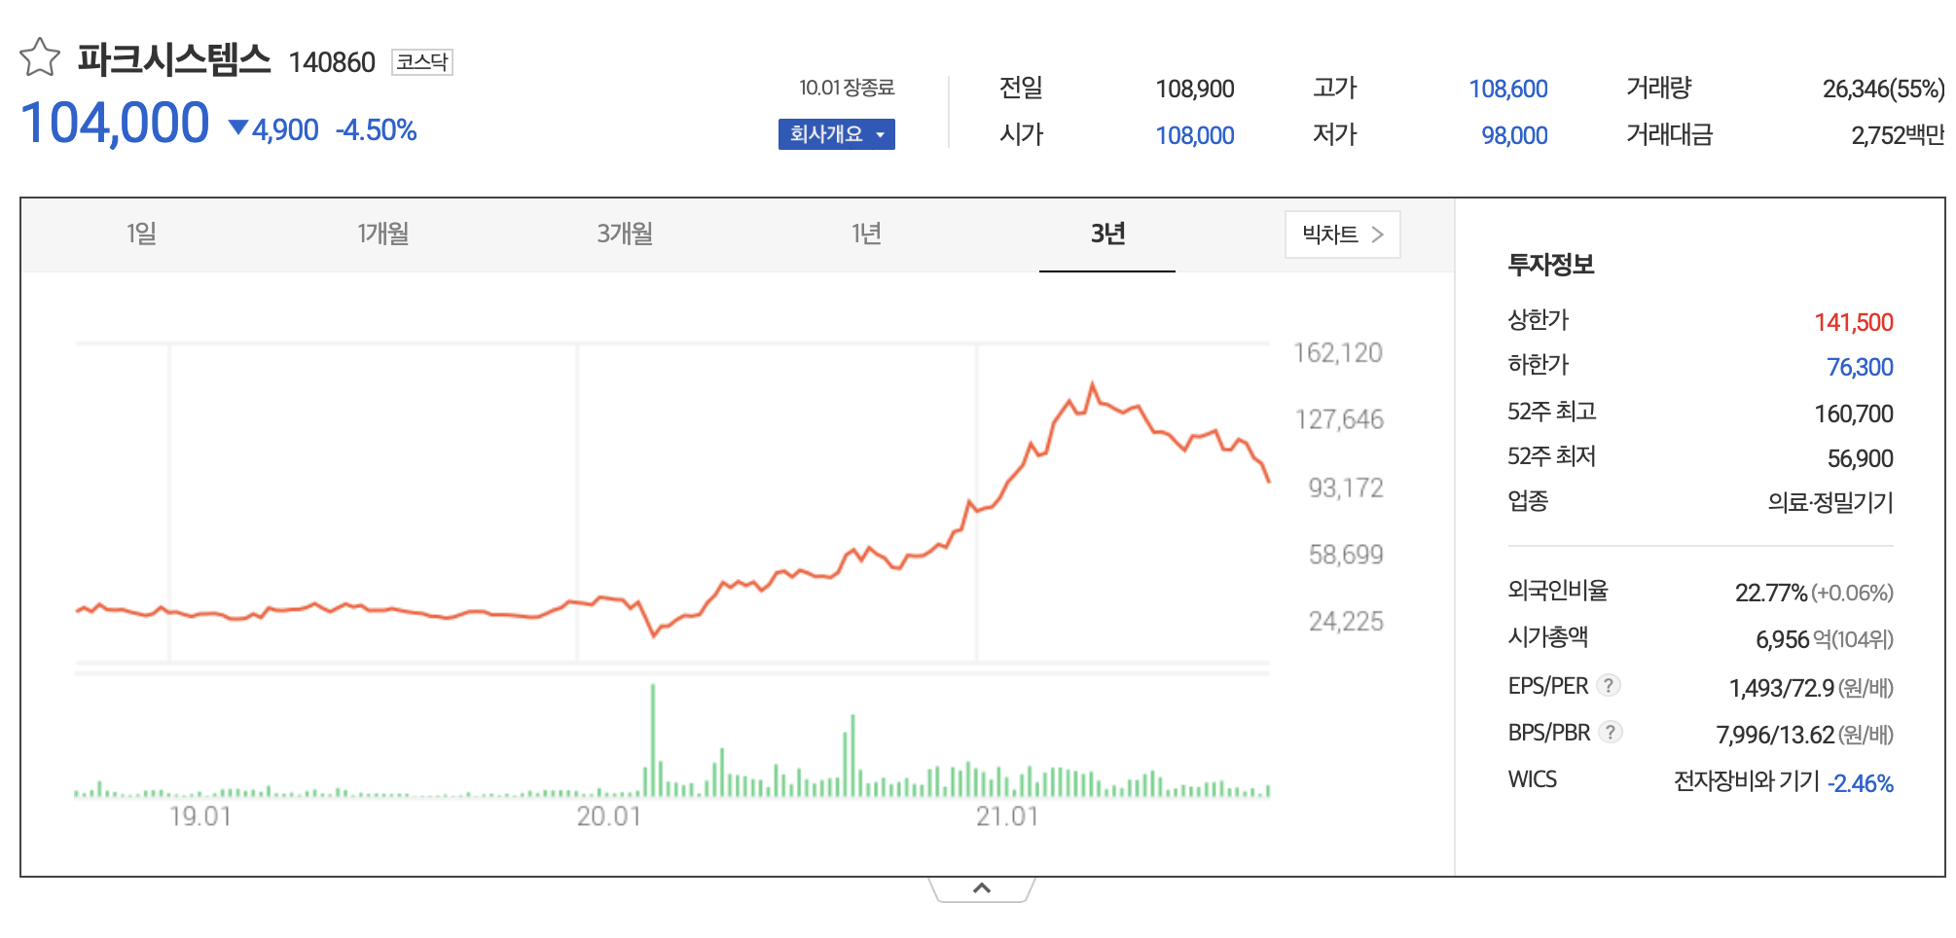Open the 전자장비와 기기 WICS link
This screenshot has width=1956, height=938.
coord(1746,780)
